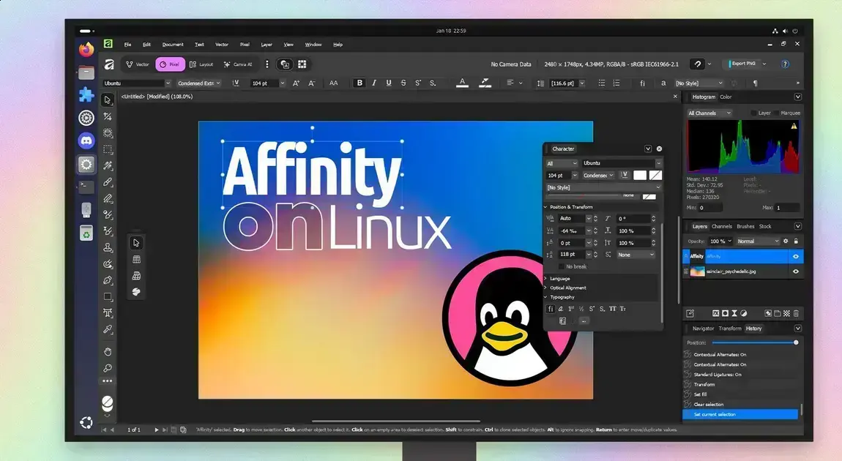Screen dimensions: 842x461
Task: Apply strikethrough formatting
Action: pos(403,83)
